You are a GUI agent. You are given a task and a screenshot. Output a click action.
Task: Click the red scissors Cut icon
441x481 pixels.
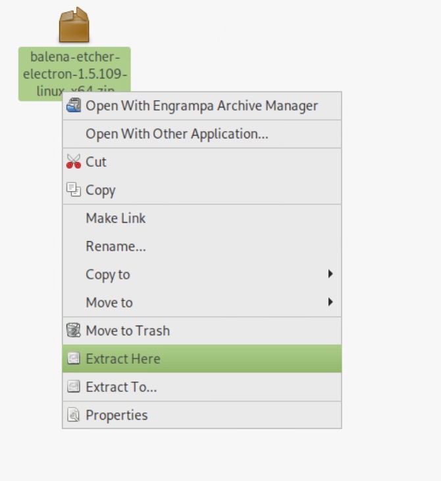[74, 162]
